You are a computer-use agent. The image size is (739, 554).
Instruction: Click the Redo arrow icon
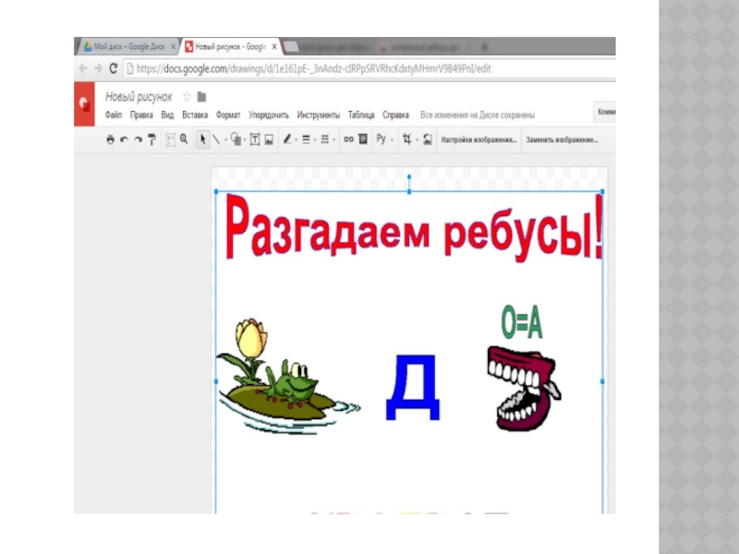coord(139,139)
